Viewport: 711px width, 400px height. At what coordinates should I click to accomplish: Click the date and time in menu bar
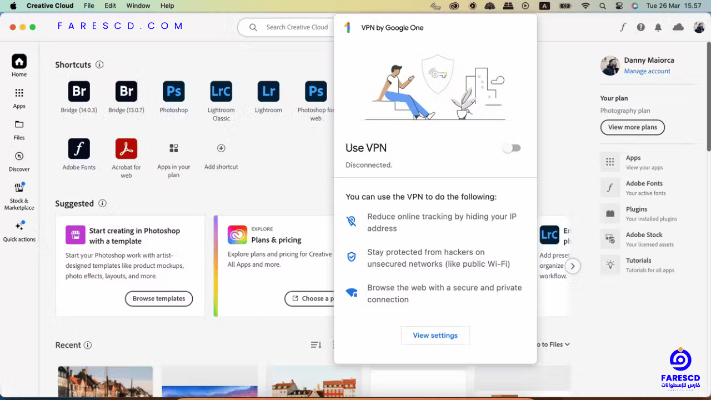674,6
